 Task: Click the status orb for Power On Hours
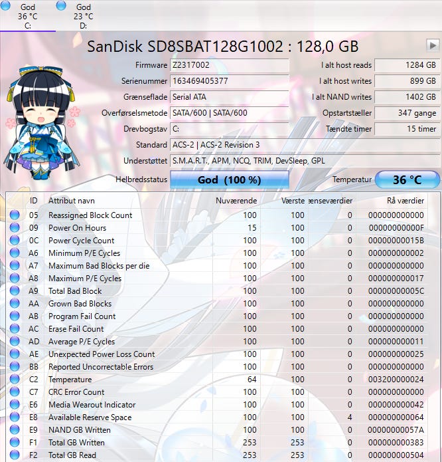(15, 227)
